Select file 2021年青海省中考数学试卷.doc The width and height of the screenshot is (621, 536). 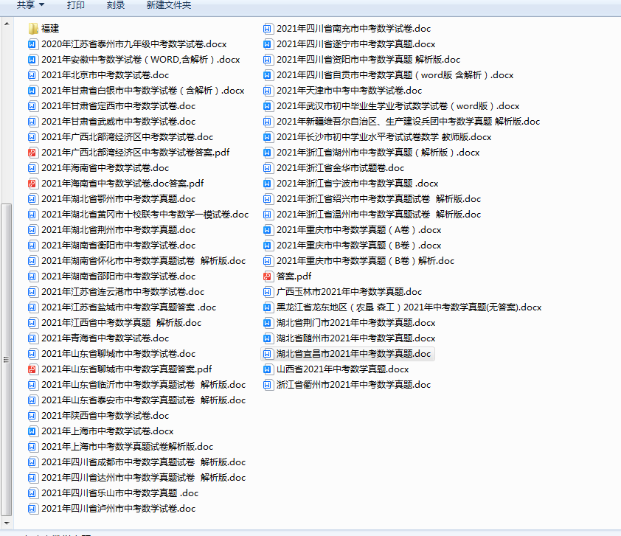[98, 338]
